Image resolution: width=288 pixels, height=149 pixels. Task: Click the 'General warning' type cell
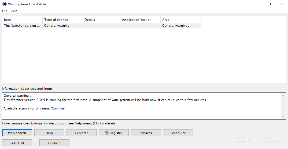coord(57,26)
